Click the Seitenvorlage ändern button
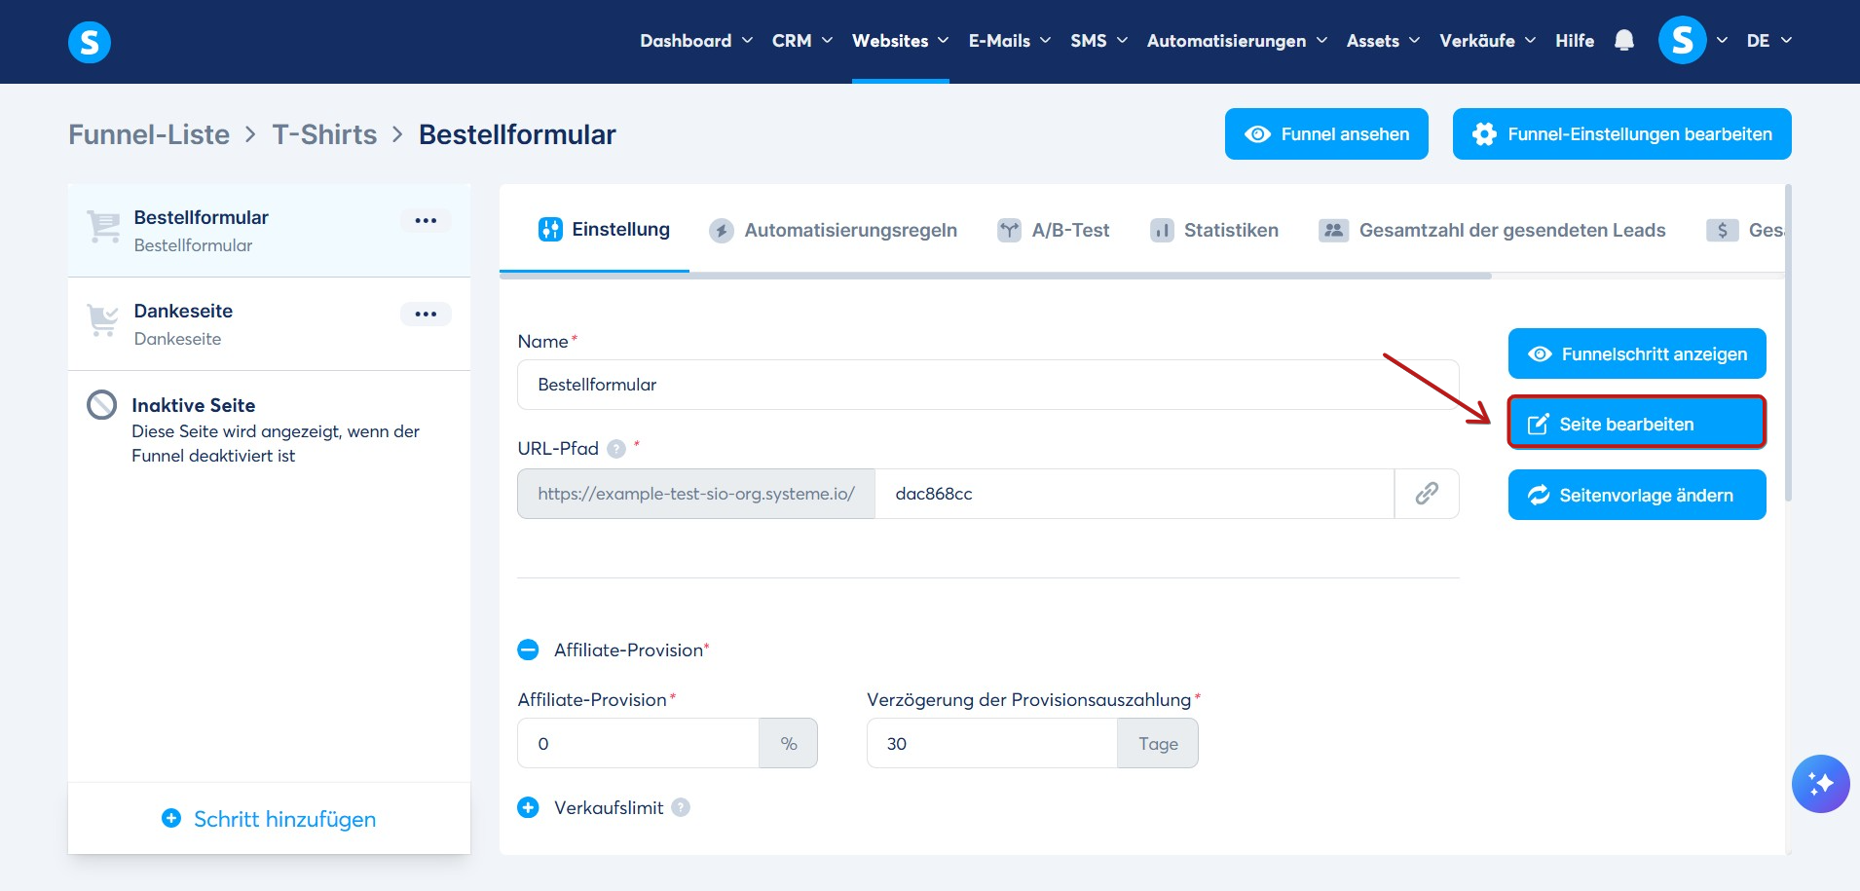This screenshot has height=891, width=1860. [x=1637, y=495]
